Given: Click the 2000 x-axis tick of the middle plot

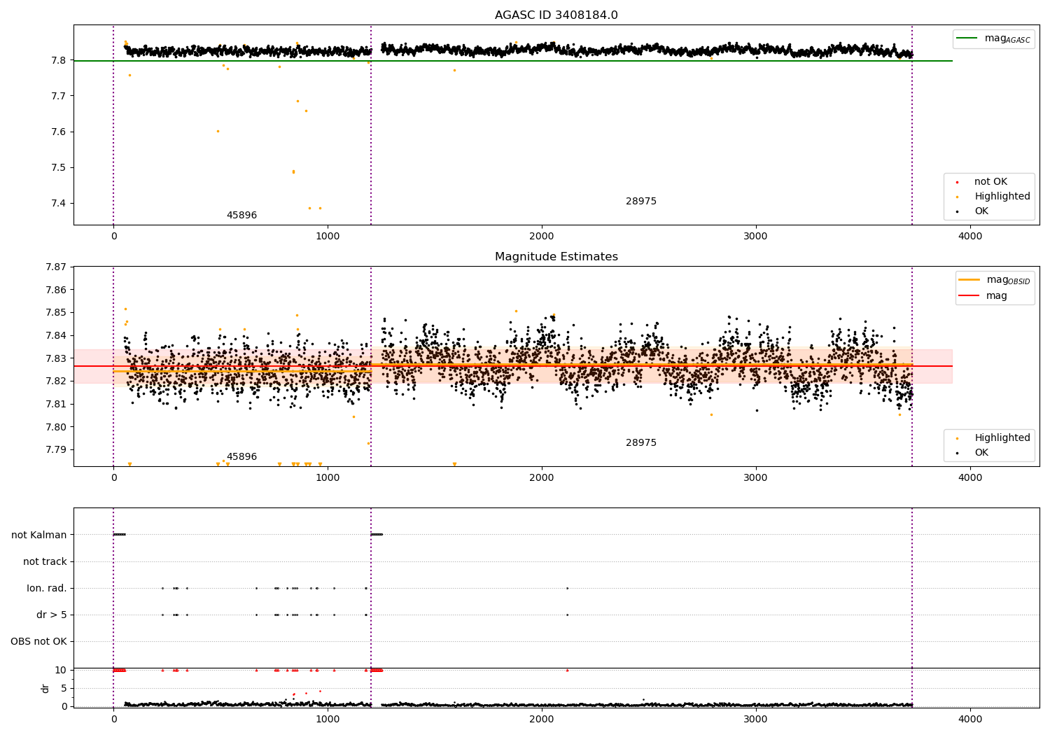Looking at the screenshot, I should click(542, 478).
